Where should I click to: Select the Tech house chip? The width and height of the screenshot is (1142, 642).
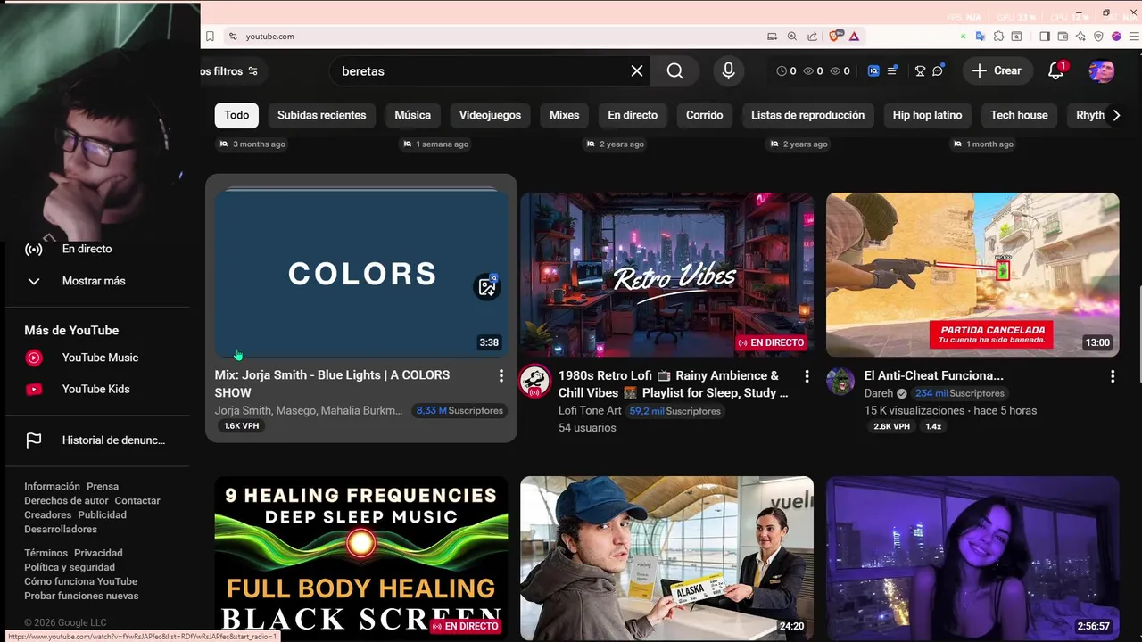tap(1019, 115)
